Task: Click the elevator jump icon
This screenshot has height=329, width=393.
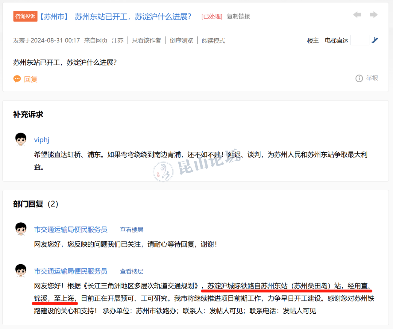Action: [x=375, y=40]
